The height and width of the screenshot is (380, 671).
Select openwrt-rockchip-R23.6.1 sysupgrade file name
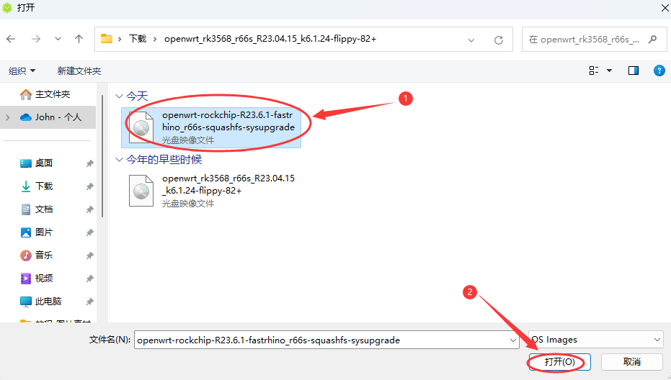tap(228, 121)
